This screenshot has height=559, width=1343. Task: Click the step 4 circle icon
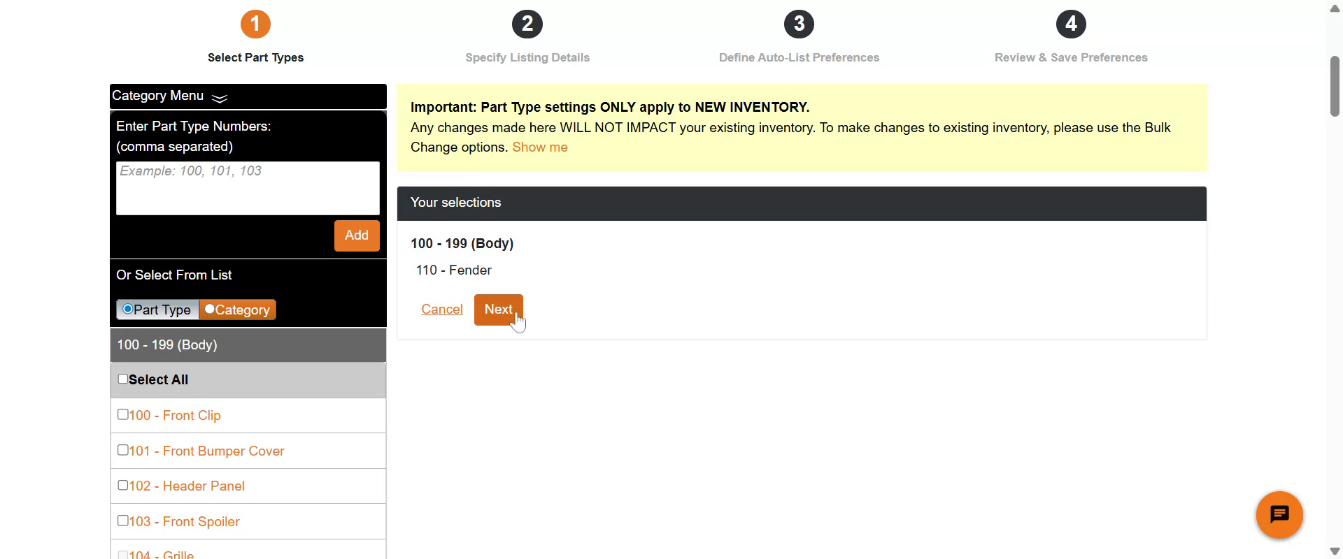(1071, 24)
